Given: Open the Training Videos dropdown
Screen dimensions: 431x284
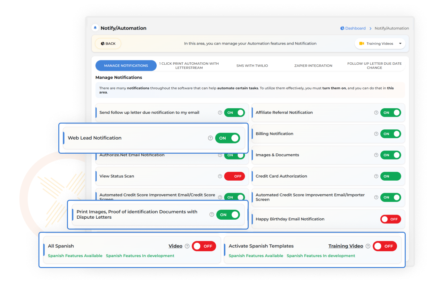Looking at the screenshot, I should point(380,44).
